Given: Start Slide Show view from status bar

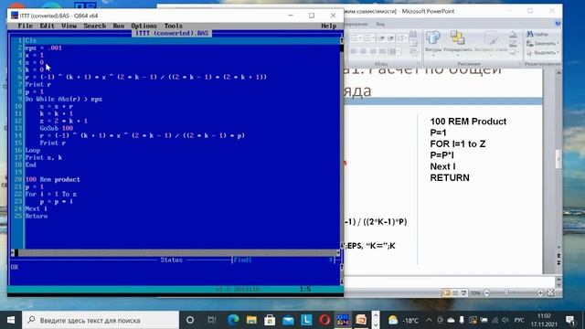Looking at the screenshot, I should click(x=463, y=293).
